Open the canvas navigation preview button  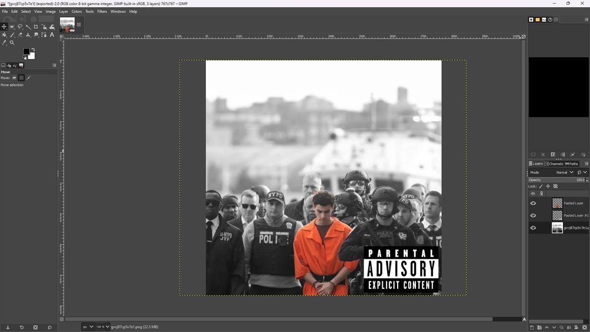pos(524,319)
